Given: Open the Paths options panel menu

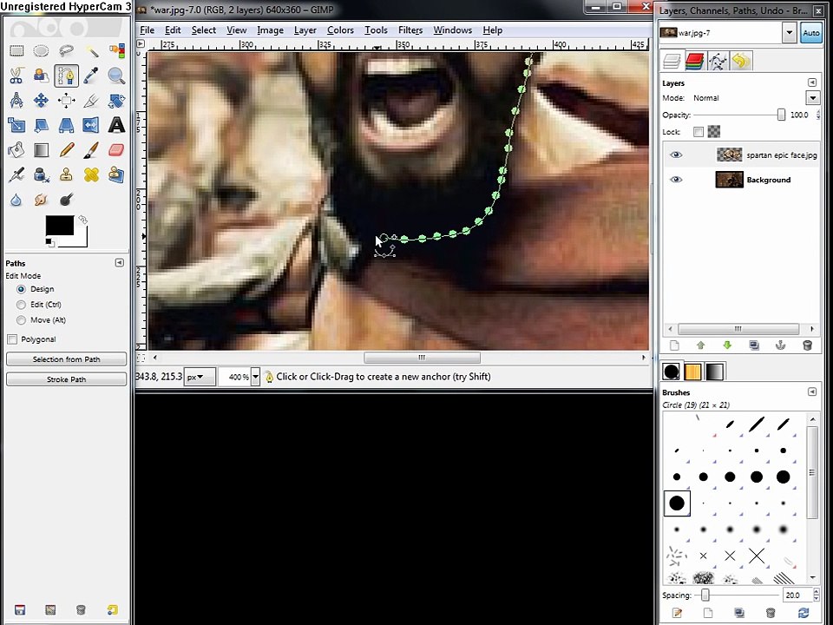Looking at the screenshot, I should pyautogui.click(x=120, y=262).
